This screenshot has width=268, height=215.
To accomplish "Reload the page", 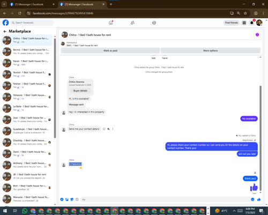I will 20,13.
